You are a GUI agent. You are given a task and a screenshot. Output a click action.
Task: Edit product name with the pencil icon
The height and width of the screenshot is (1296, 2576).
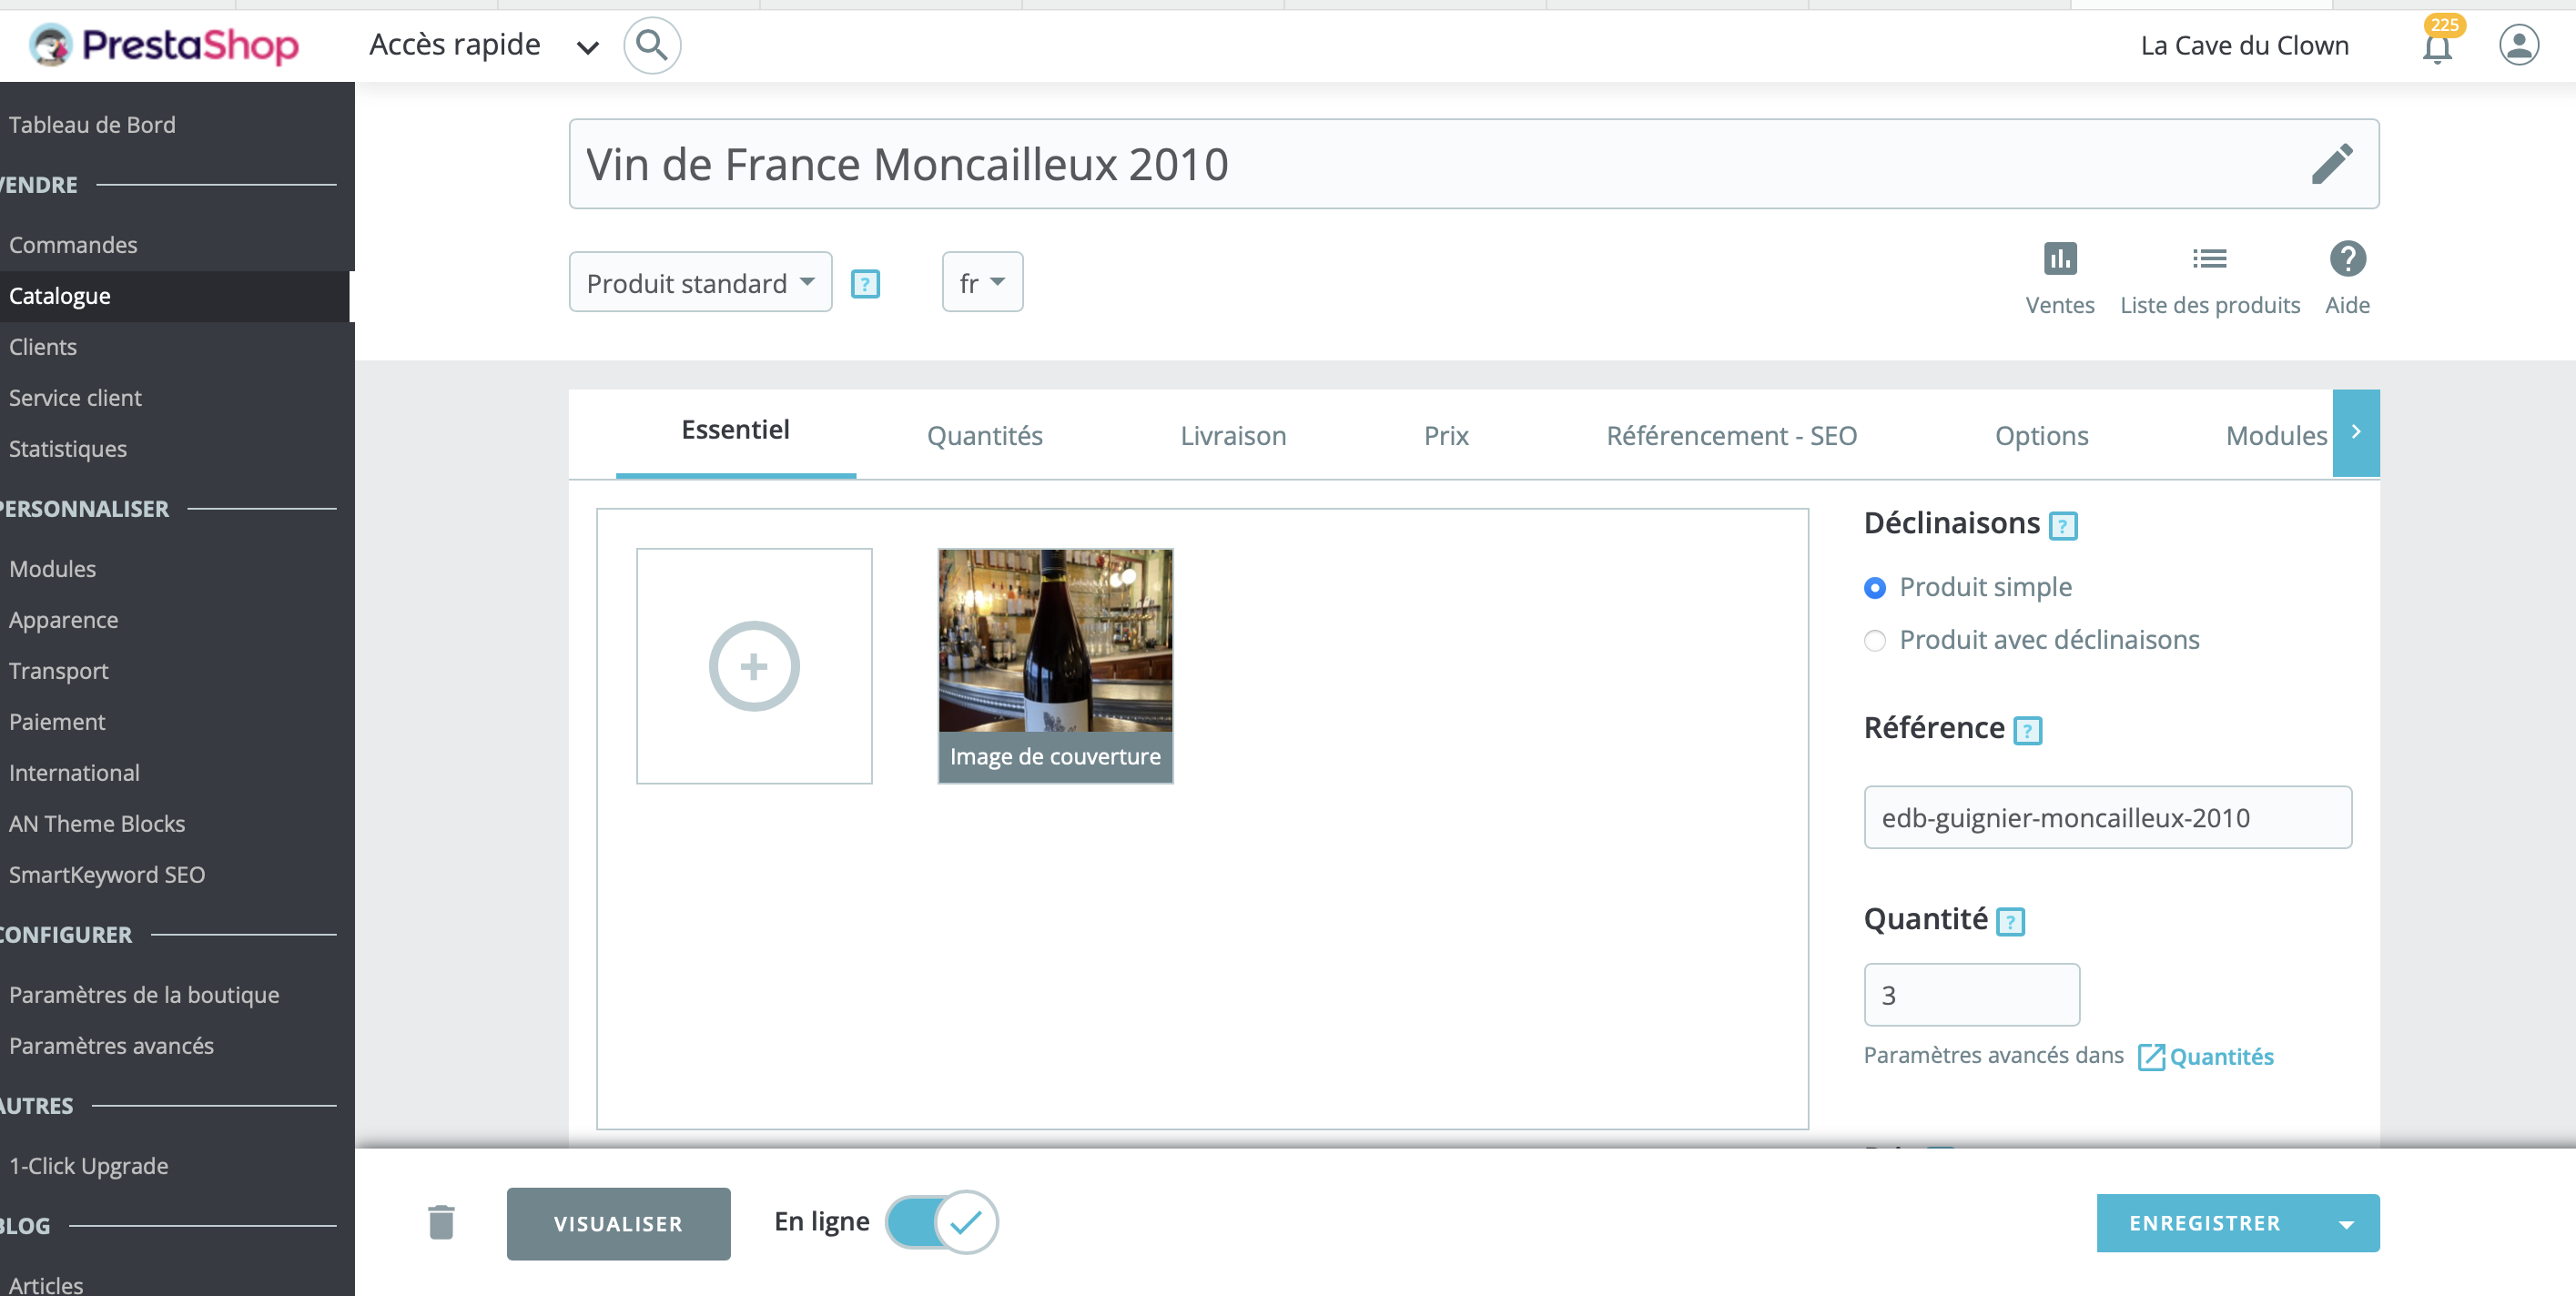[x=2333, y=163]
